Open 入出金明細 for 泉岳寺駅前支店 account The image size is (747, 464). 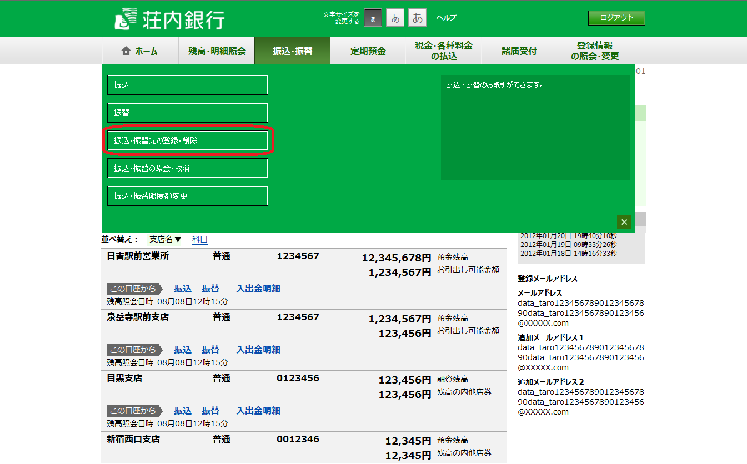(x=258, y=350)
